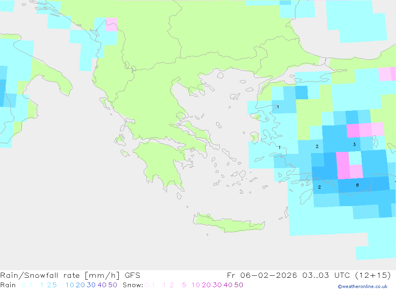Click the "GFS" model label
The image size is (396, 290).
coord(132,275)
